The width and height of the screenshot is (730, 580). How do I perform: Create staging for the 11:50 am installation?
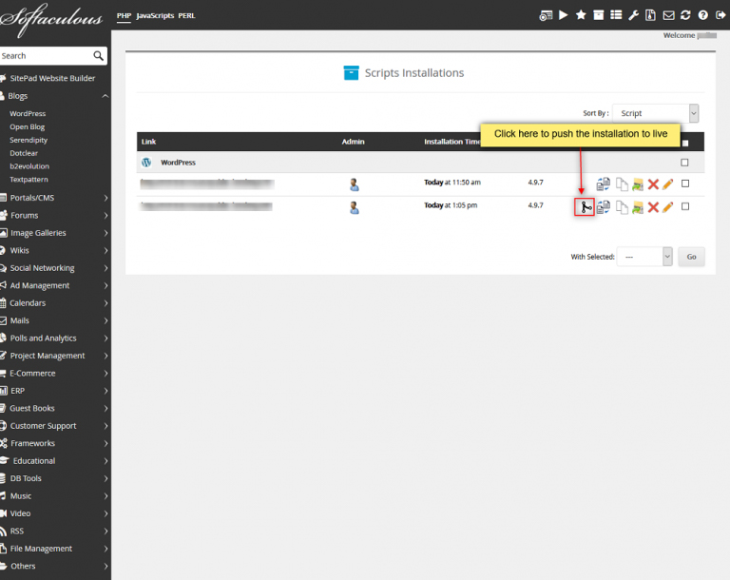pos(604,184)
